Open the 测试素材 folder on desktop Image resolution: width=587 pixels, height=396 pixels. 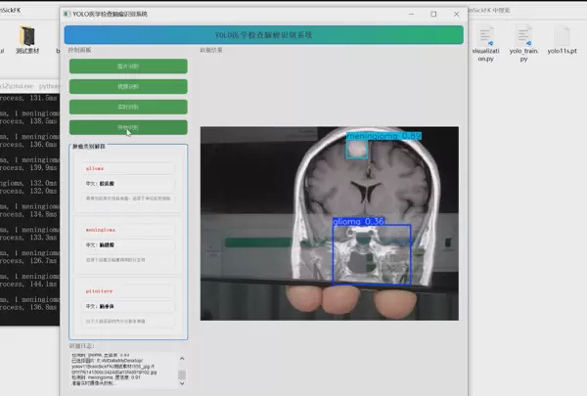tap(26, 38)
